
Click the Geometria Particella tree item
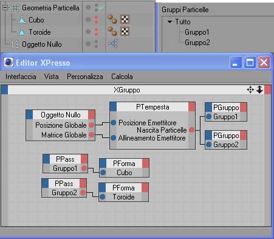click(x=50, y=8)
